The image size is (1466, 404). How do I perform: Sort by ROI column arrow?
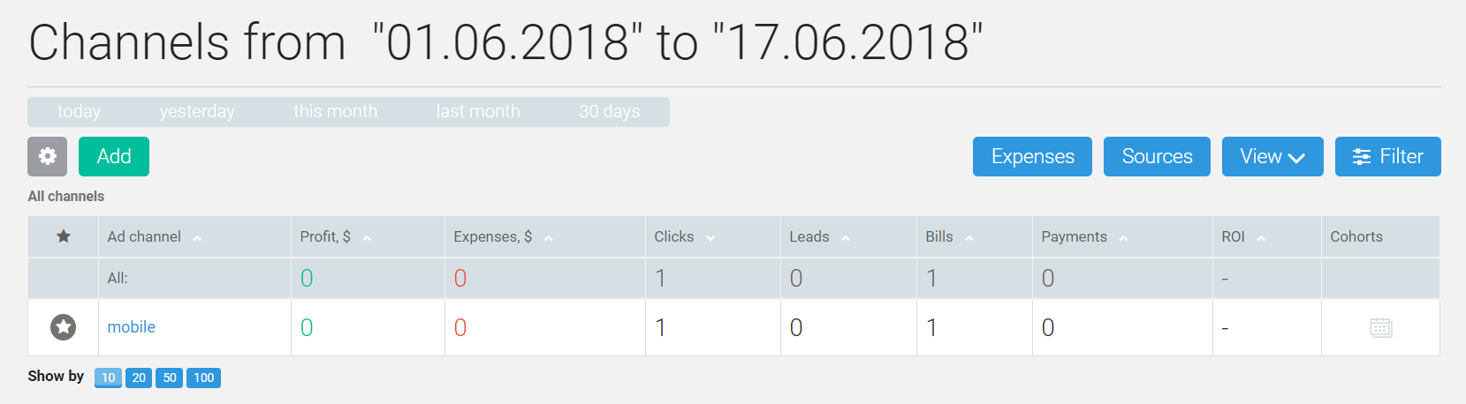pyautogui.click(x=1261, y=238)
